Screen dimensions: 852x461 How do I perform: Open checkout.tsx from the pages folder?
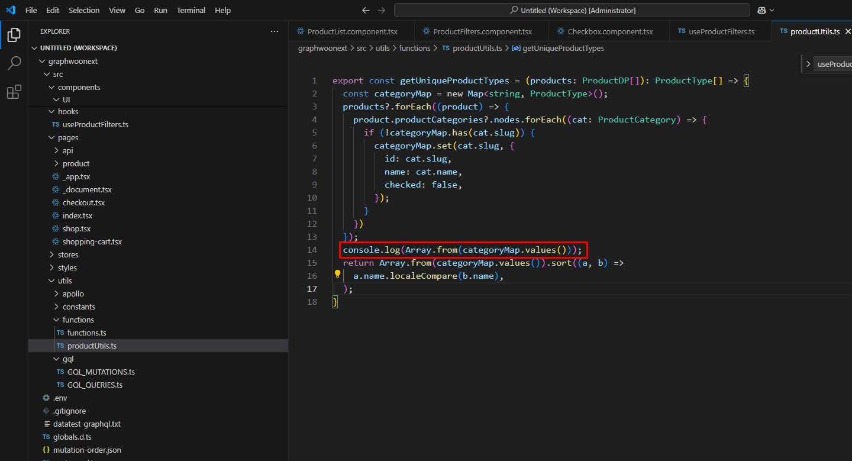click(x=83, y=202)
